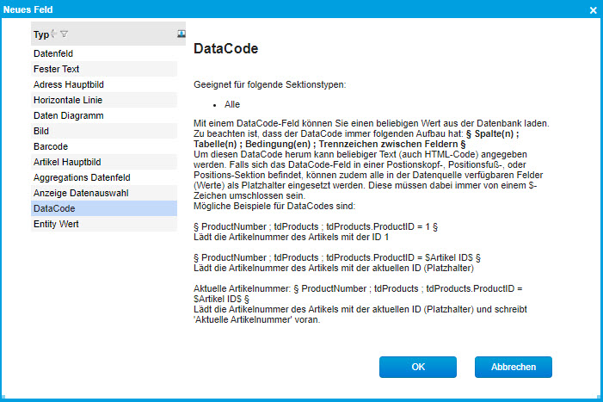Click the export icon in list header
603x402 pixels.
click(182, 34)
